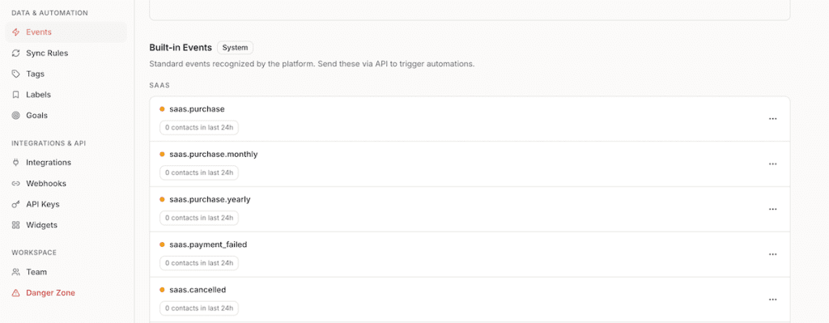Open the Events page in sidebar
The height and width of the screenshot is (323, 829).
click(x=66, y=32)
